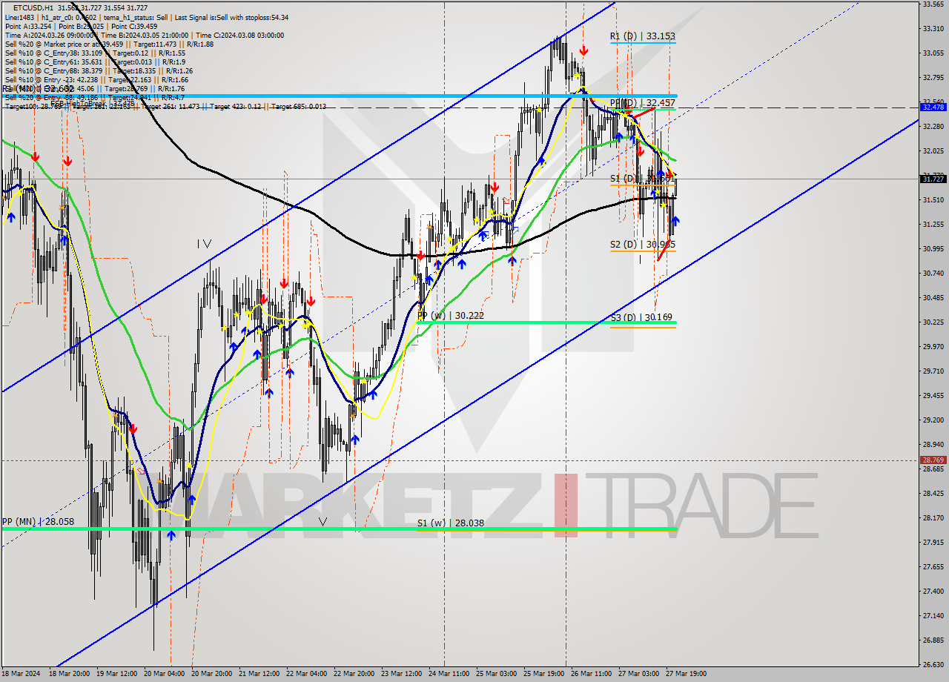Click the 28.940 price axis value
The height and width of the screenshot is (682, 949).
(933, 444)
